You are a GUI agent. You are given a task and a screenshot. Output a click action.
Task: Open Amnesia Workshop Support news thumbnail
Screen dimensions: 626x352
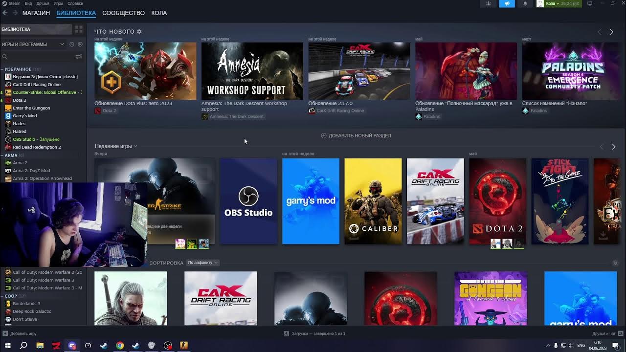tap(252, 71)
